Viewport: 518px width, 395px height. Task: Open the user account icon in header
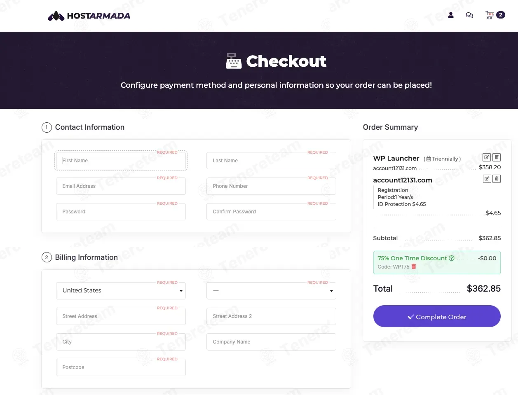click(x=451, y=15)
